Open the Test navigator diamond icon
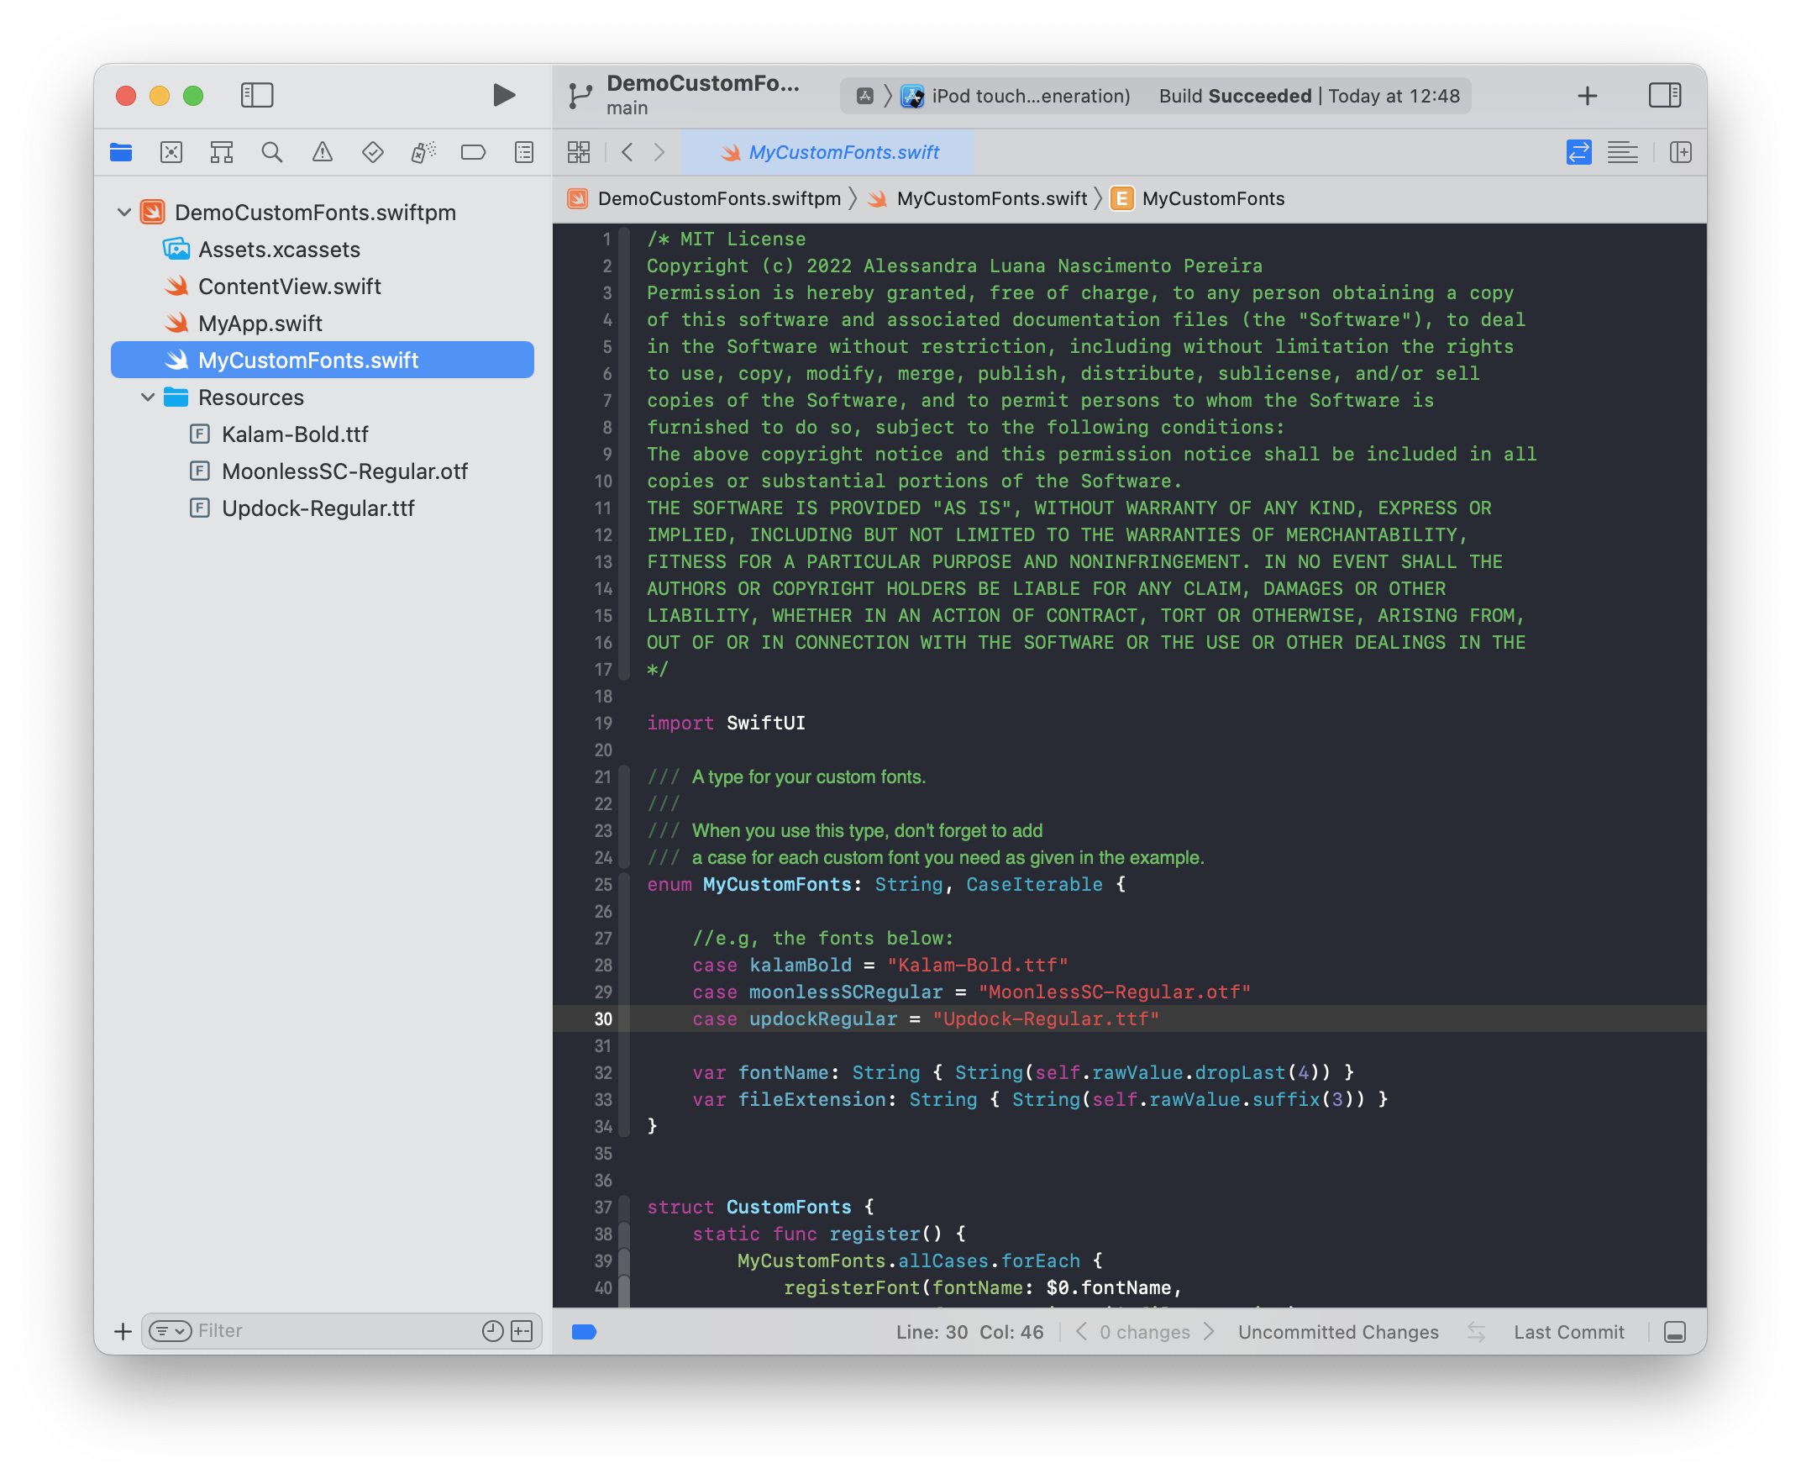1801x1479 pixels. pos(372,152)
